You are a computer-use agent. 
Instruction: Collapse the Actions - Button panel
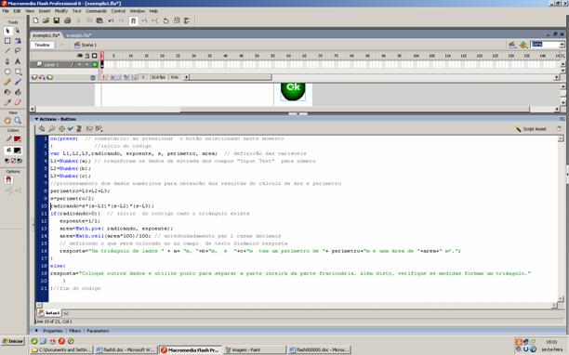[36, 119]
